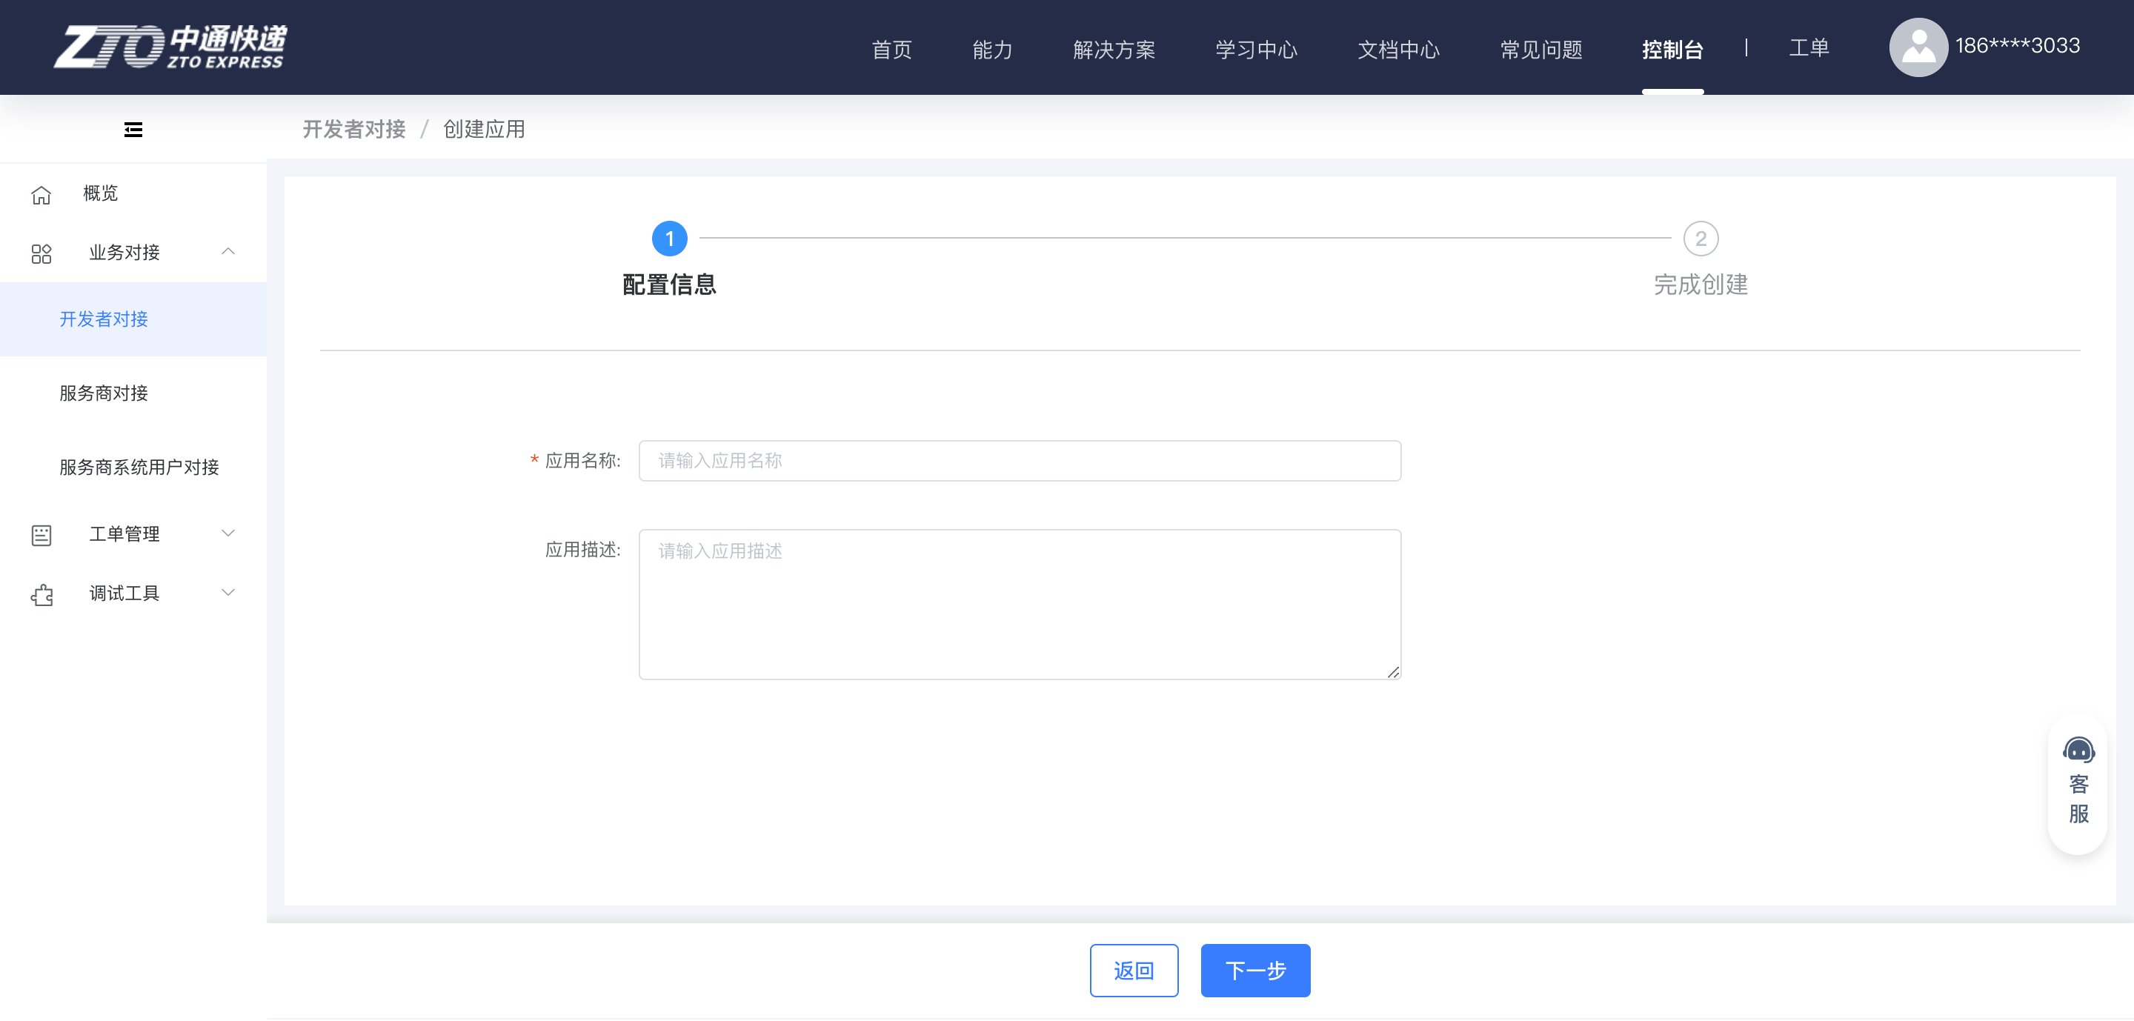Click 创建应用 breadcrumb text
The width and height of the screenshot is (2134, 1021).
pyautogui.click(x=484, y=129)
